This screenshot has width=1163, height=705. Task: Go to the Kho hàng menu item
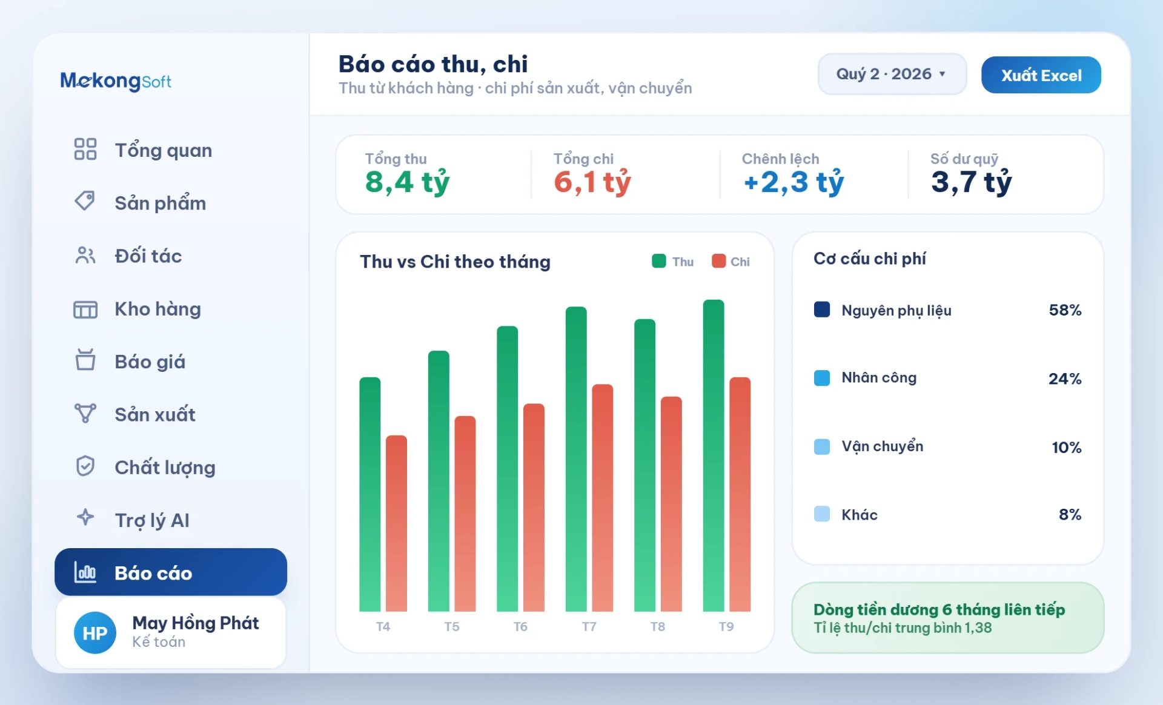tap(171, 309)
